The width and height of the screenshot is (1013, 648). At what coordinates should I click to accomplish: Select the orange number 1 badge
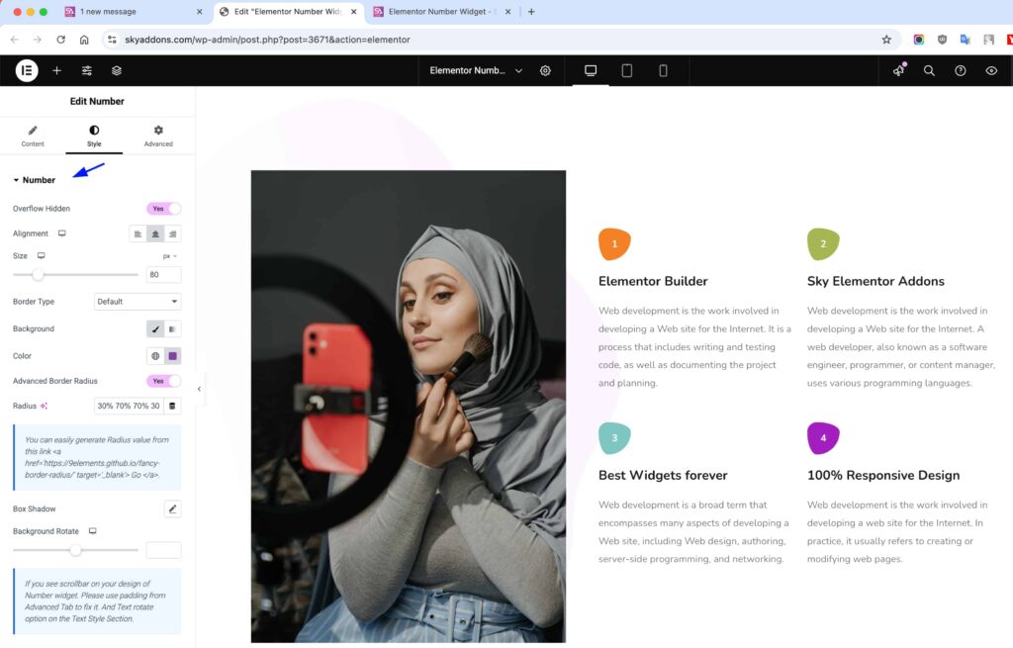pos(614,243)
